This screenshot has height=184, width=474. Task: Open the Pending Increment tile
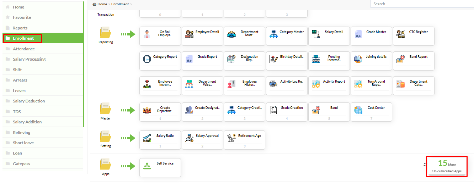[329, 61]
